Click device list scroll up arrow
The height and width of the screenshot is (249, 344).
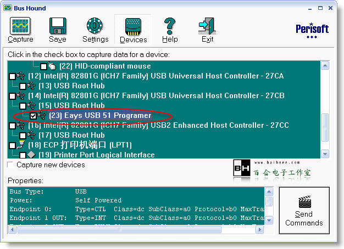[x=325, y=65]
